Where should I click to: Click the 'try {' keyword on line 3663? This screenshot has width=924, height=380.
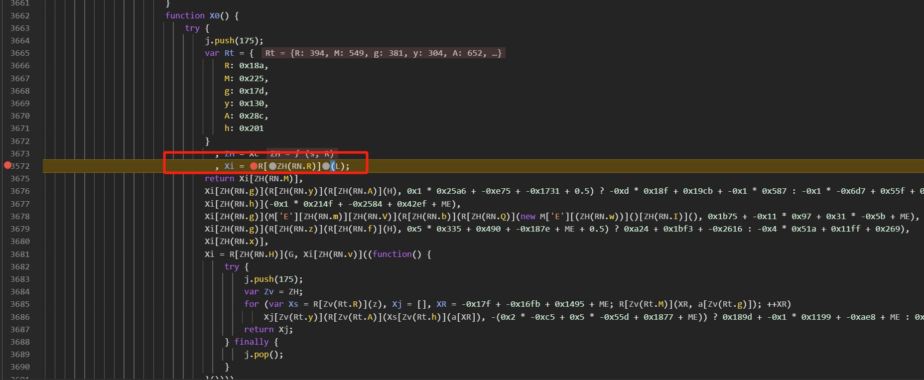coord(197,28)
